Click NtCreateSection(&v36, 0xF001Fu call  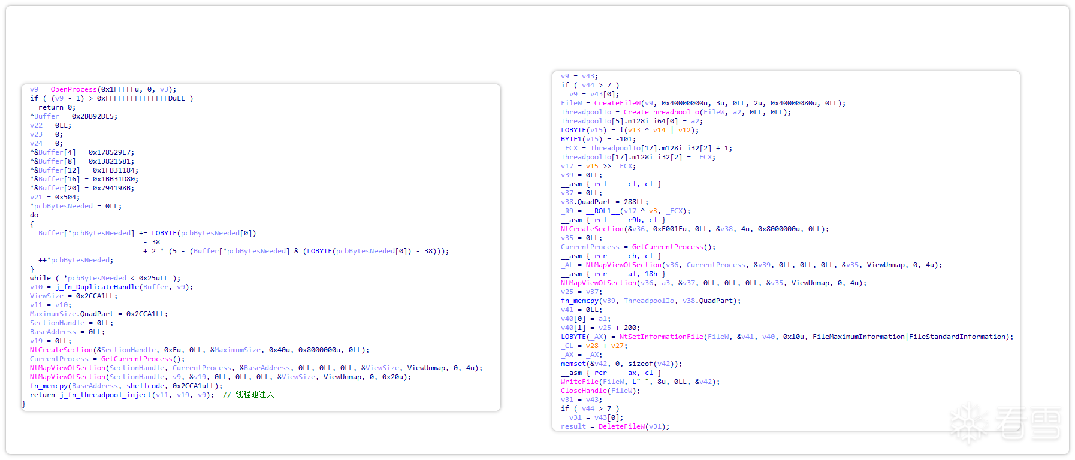[695, 229]
